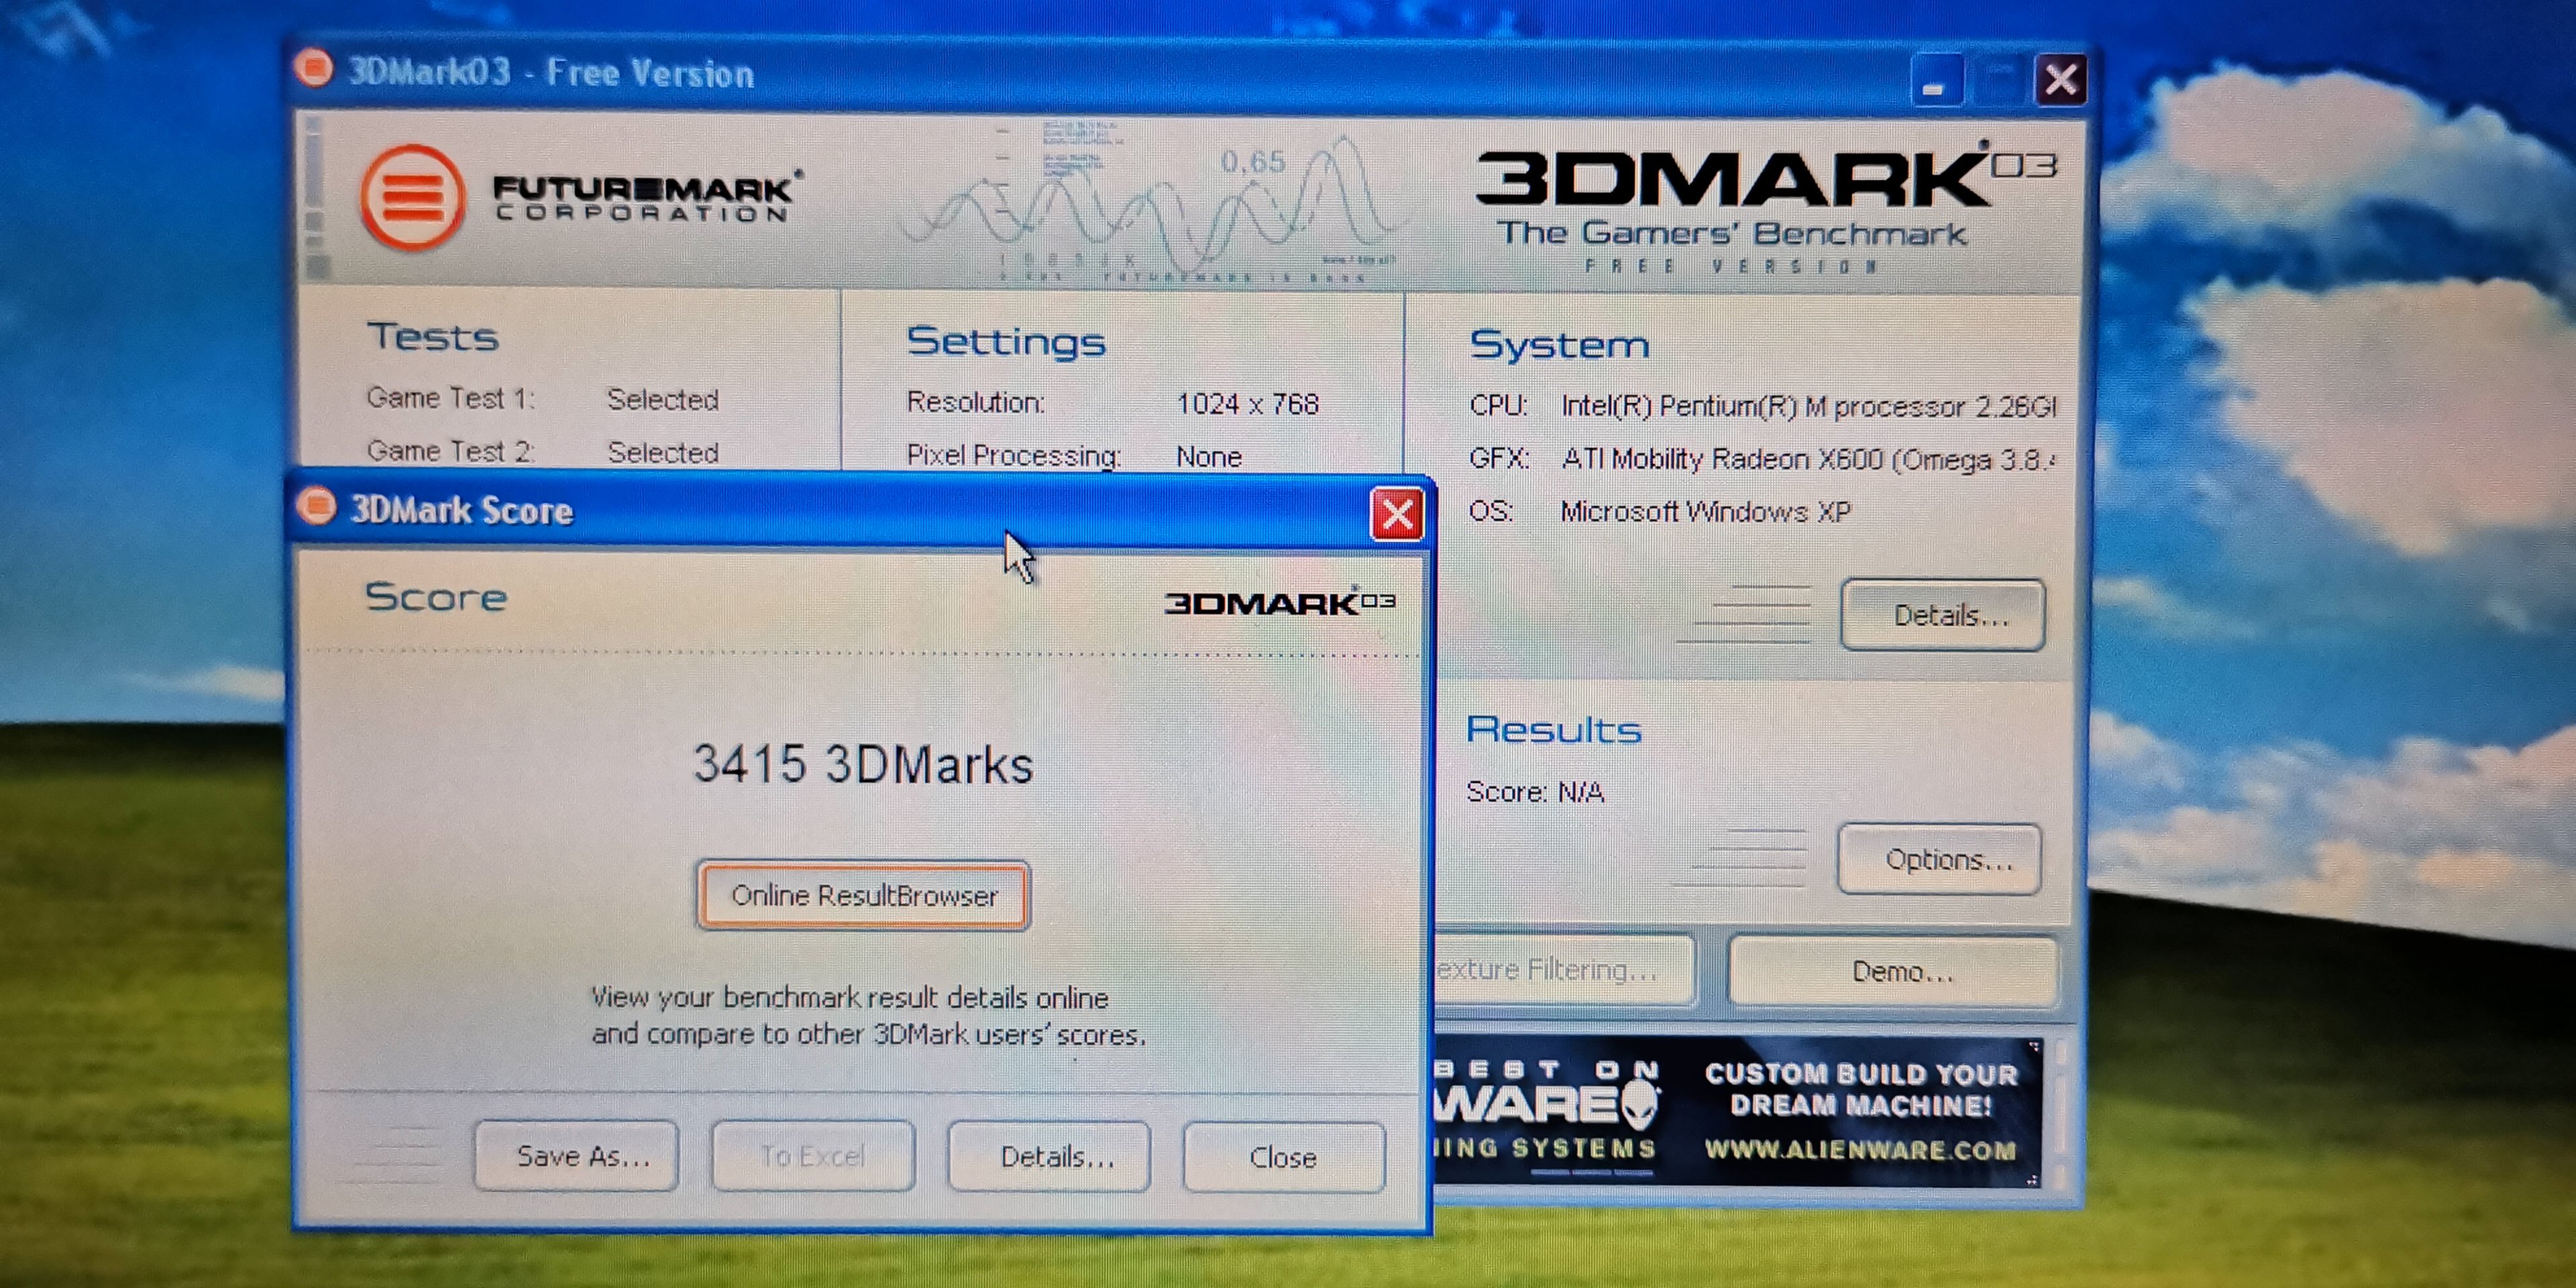Click the small 3DMARK03 logo in Score dialog

1279,602
